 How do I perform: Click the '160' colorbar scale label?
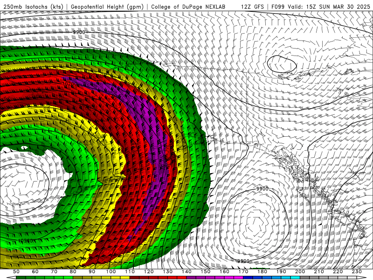pyautogui.click(x=224, y=272)
